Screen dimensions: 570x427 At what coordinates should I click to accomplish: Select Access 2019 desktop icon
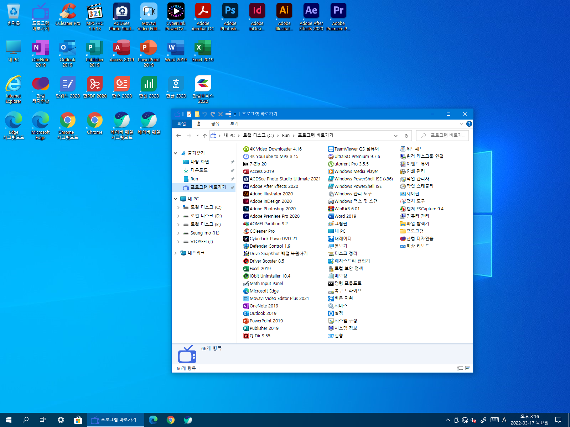click(x=122, y=51)
